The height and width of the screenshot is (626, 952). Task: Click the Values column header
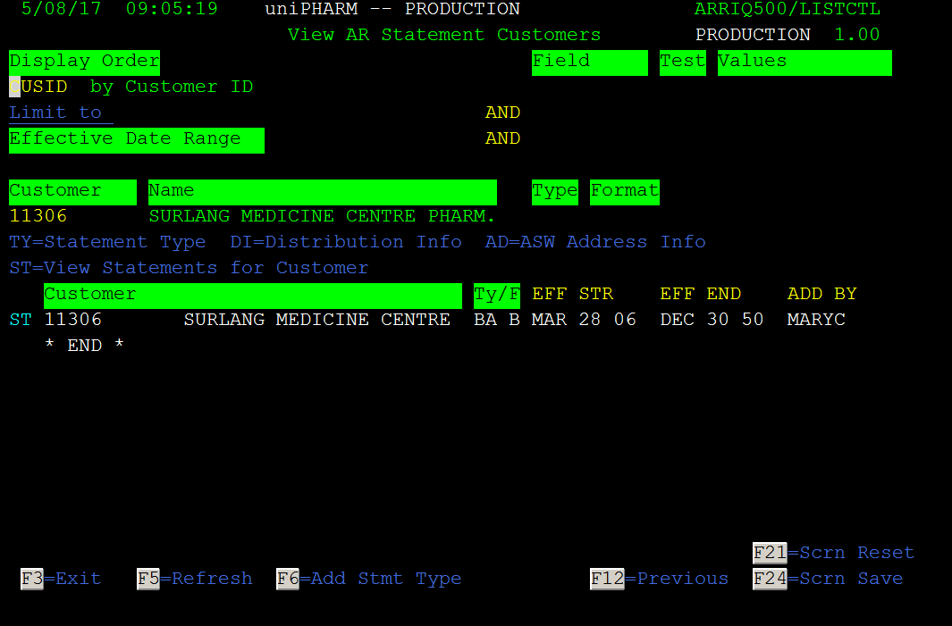pos(805,63)
